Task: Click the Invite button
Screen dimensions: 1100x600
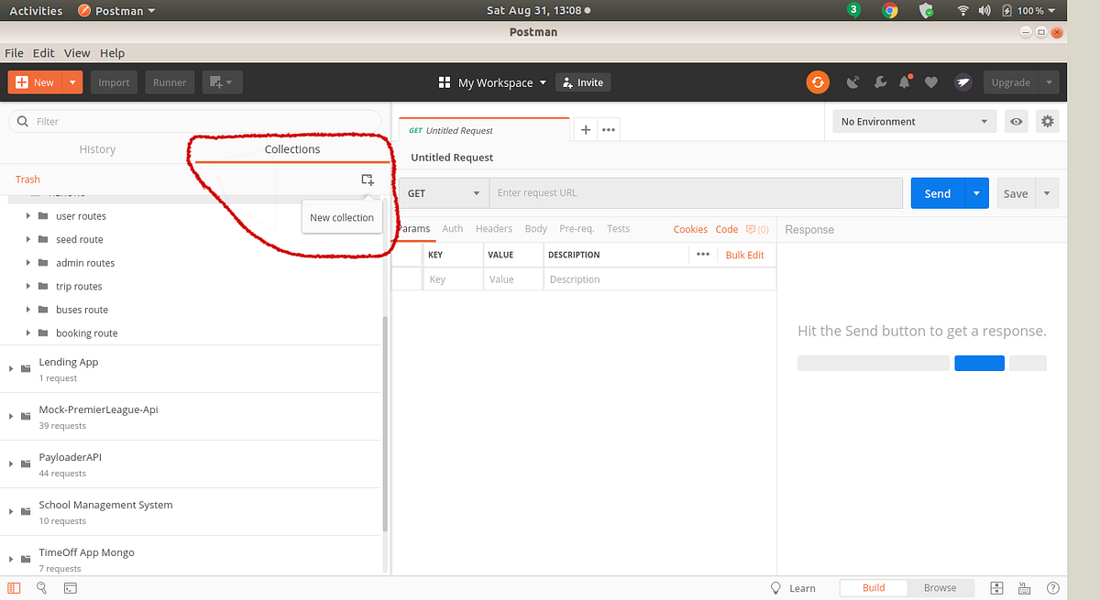Action: click(583, 82)
